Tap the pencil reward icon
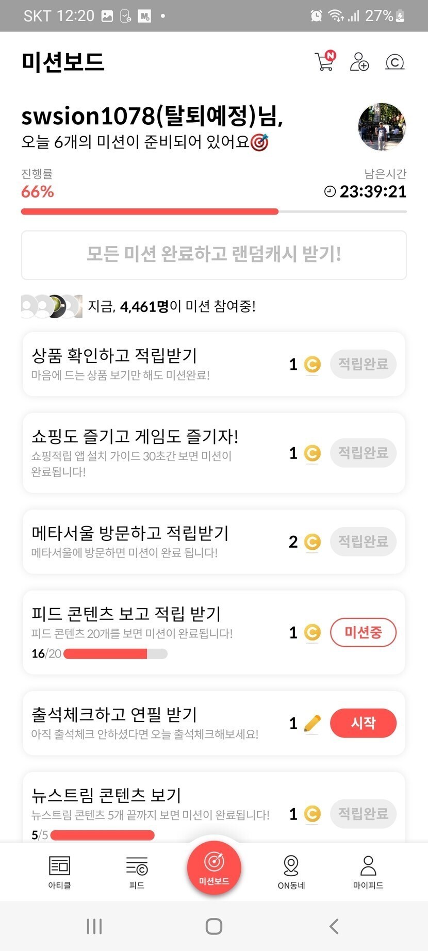This screenshot has width=428, height=951. 312,724
